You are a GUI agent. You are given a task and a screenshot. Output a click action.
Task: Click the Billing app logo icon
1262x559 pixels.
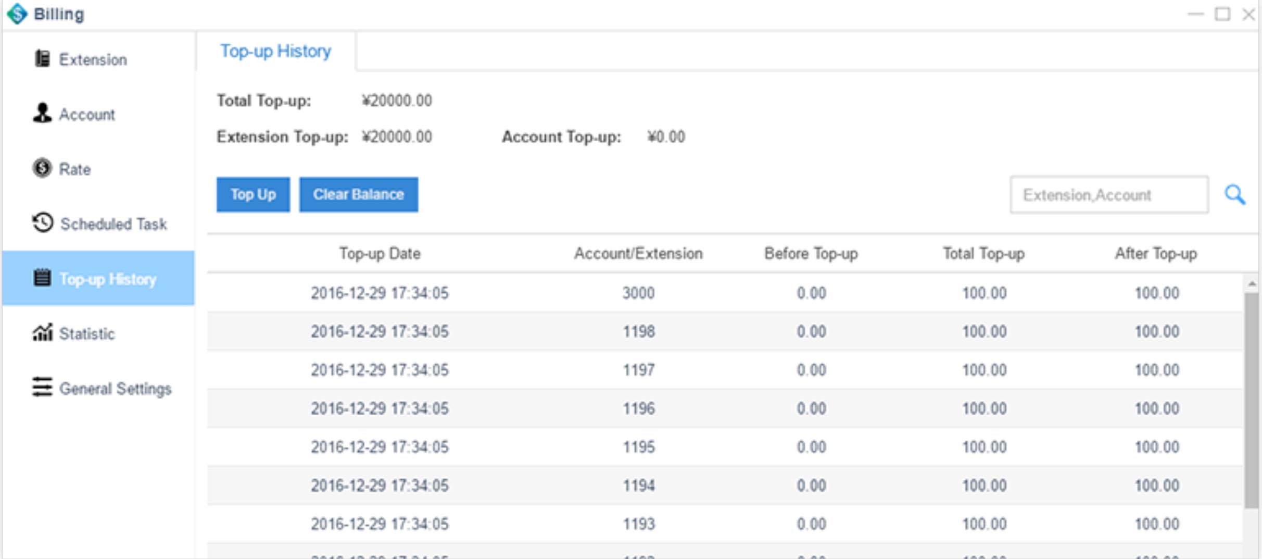[x=17, y=14]
